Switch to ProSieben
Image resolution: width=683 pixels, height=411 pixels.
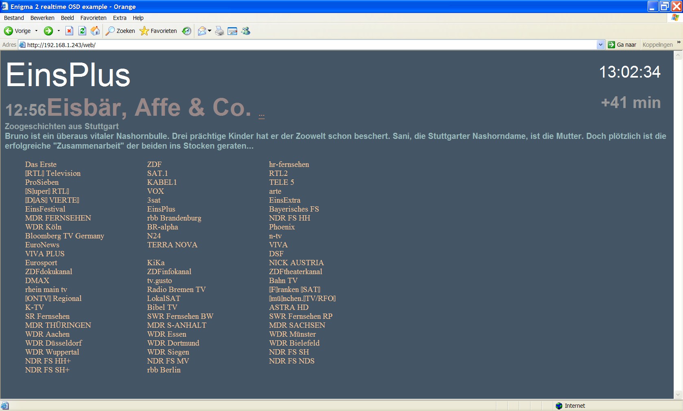(42, 182)
